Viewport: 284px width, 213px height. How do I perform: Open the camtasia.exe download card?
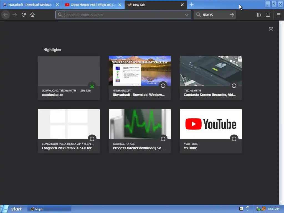(69, 78)
